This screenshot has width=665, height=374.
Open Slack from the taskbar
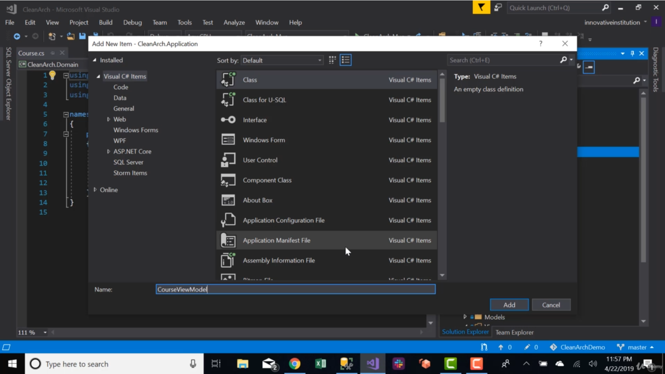pyautogui.click(x=398, y=364)
